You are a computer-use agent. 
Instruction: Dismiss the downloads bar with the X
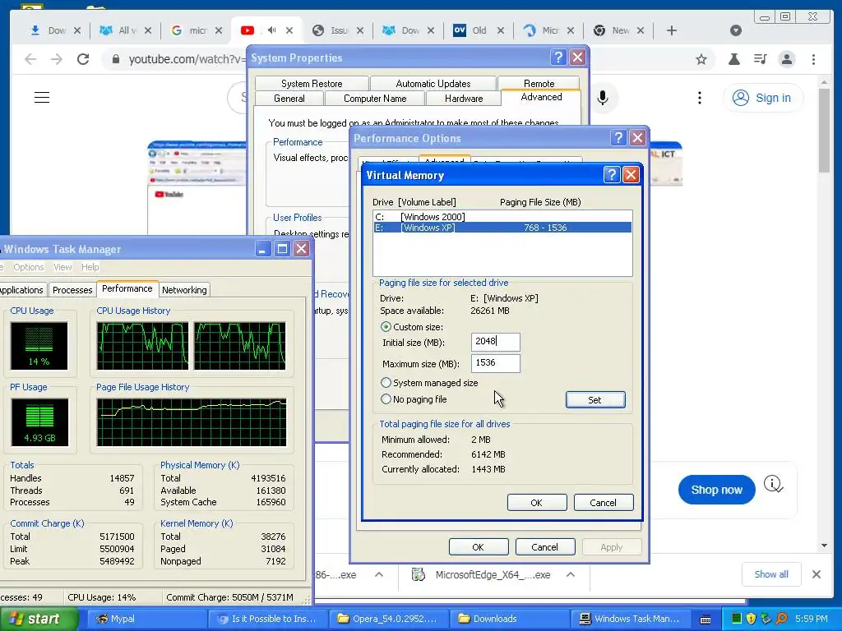tap(817, 574)
